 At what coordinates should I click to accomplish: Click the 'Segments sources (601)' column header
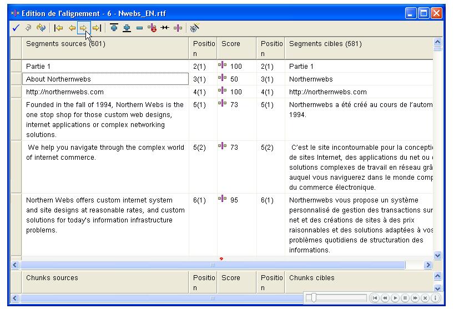[x=65, y=43]
